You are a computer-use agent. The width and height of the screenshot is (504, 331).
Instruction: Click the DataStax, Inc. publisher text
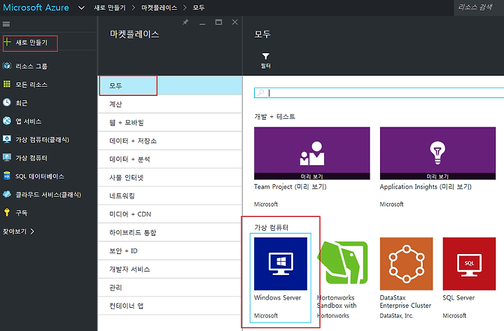pyautogui.click(x=396, y=316)
